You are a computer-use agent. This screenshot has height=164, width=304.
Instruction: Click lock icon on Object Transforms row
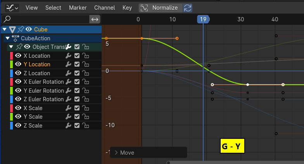(85, 47)
